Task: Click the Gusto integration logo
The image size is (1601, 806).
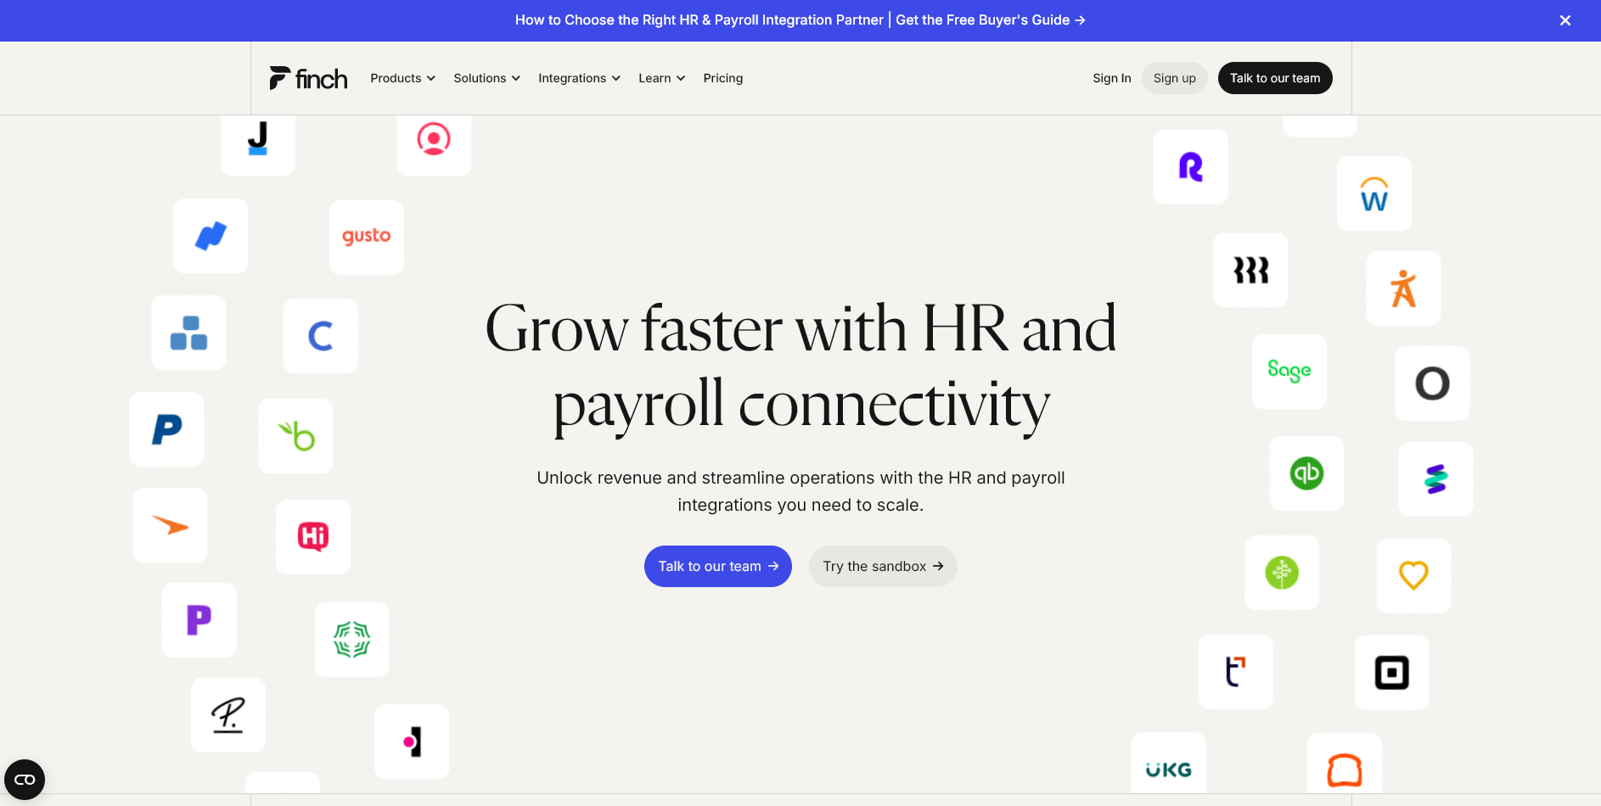Action: [x=367, y=237]
